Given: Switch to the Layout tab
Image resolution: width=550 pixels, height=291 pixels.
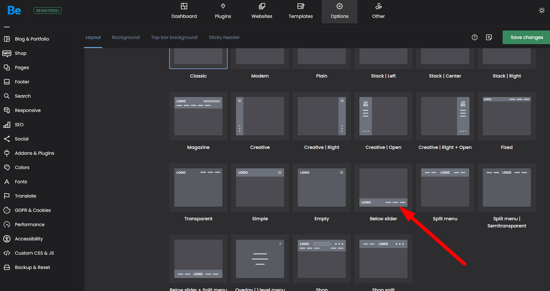Looking at the screenshot, I should (93, 37).
